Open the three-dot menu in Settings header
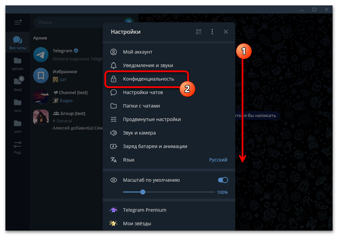338x236 pixels. tap(212, 32)
